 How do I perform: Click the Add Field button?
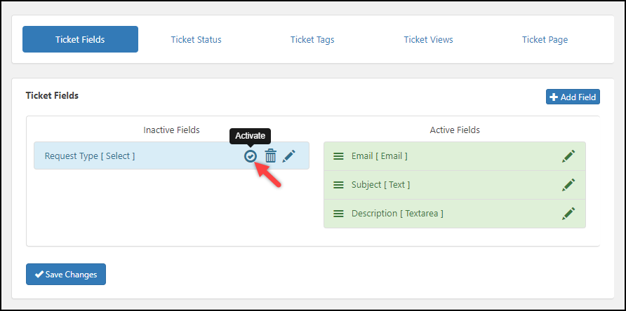tap(573, 97)
